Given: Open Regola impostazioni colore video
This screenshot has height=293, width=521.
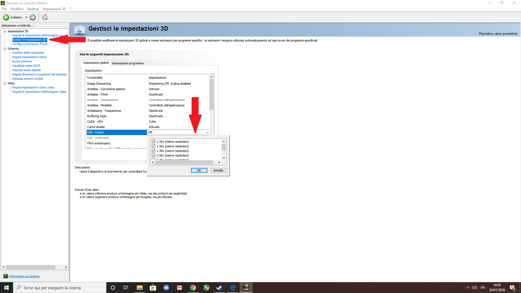Looking at the screenshot, I should (33, 87).
